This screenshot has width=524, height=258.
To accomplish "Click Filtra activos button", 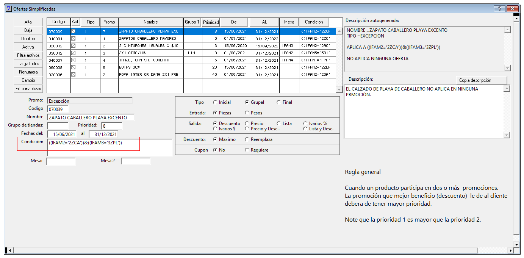I will point(28,55).
